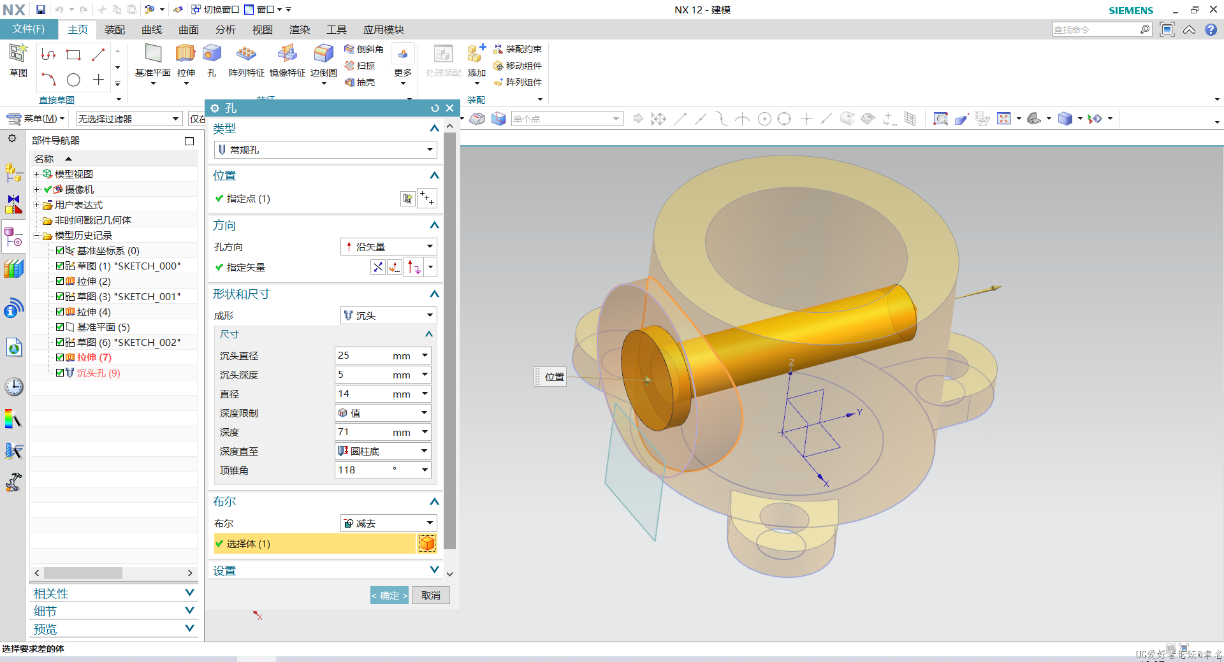Screen dimensions: 1224x662
Task: Open the Help question mark icon
Action: tap(1211, 29)
